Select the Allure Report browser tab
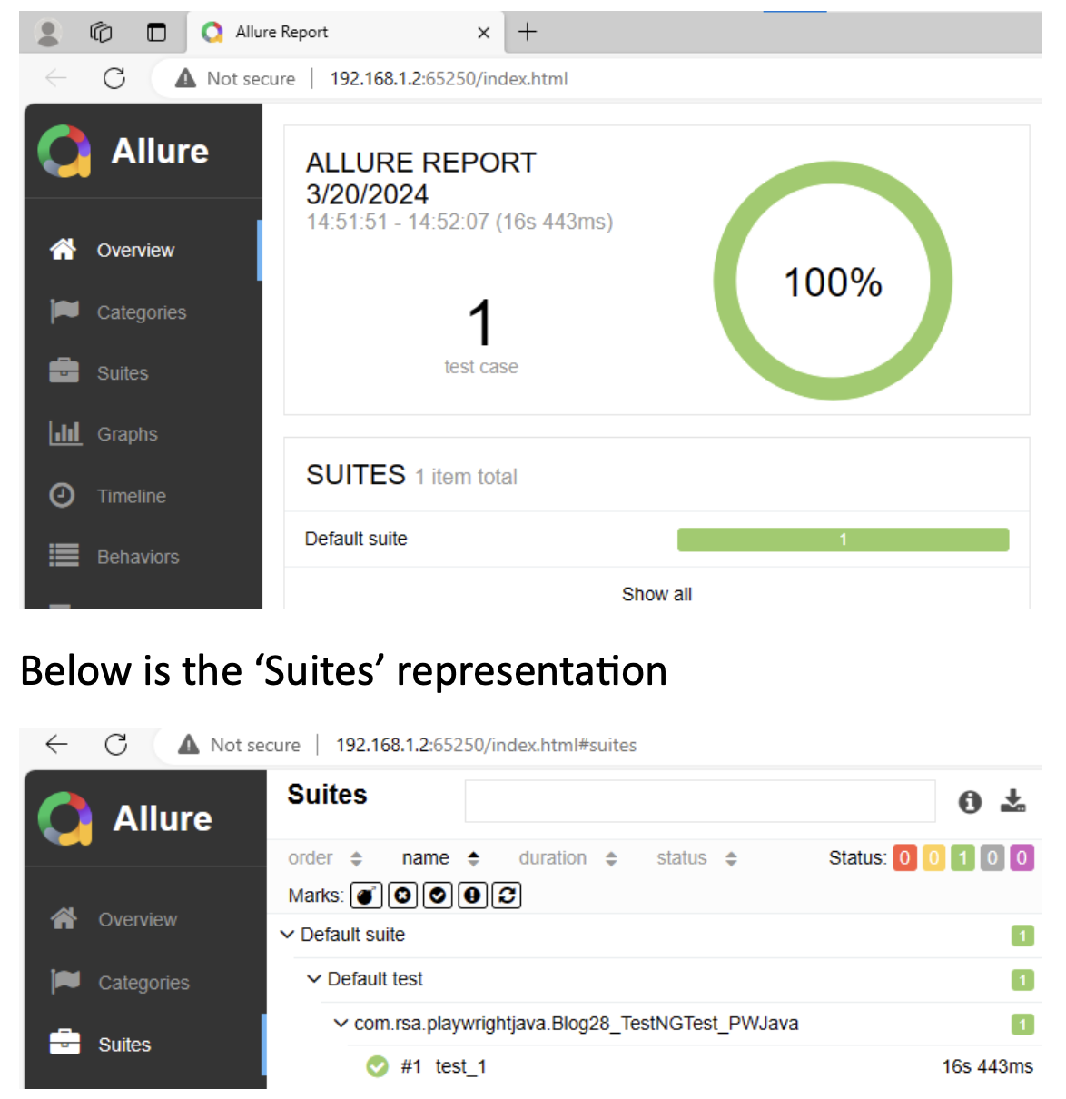Image resolution: width=1066 pixels, height=1099 pixels. [281, 33]
